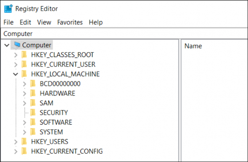Click the Registry Editor app icon in title bar
Screen dimensions: 248x162
pyautogui.click(x=8, y=8)
